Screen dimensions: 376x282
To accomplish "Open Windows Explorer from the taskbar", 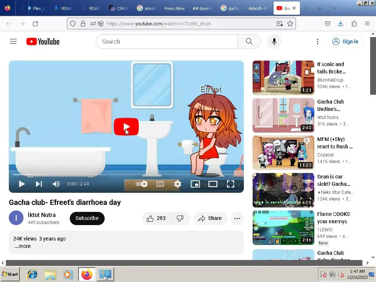I will [50, 274].
